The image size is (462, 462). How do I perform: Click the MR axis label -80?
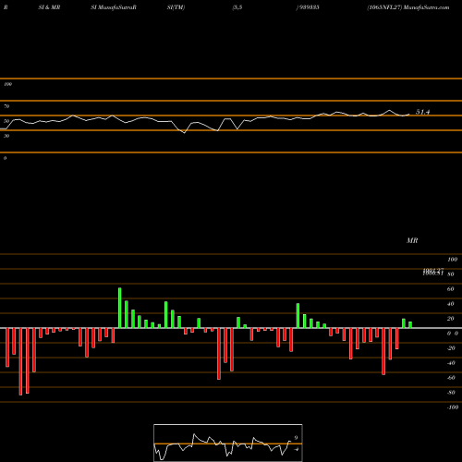pos(451,393)
